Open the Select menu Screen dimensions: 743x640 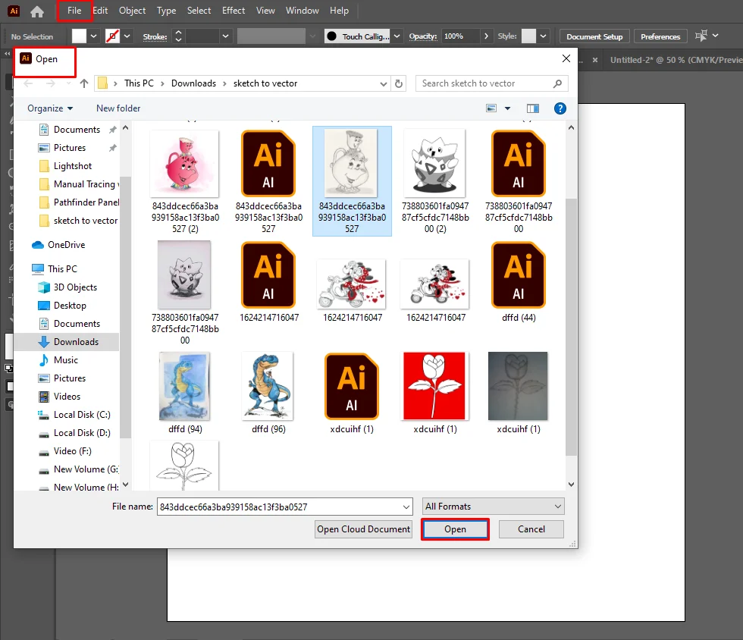(x=199, y=11)
